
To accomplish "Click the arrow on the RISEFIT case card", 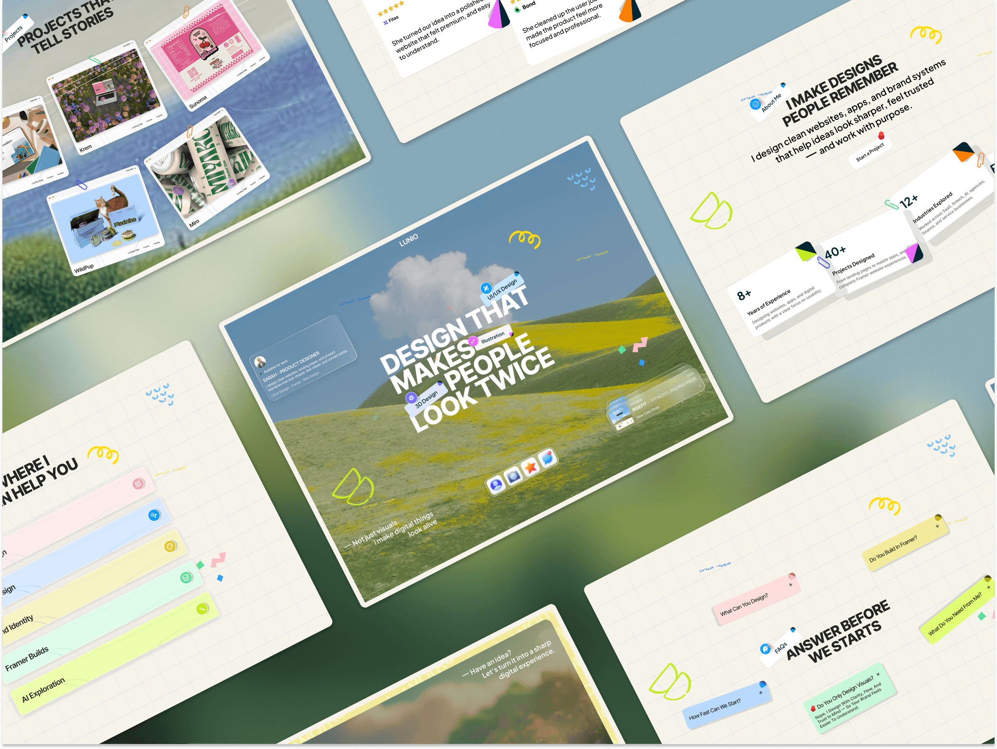I will tap(700, 386).
